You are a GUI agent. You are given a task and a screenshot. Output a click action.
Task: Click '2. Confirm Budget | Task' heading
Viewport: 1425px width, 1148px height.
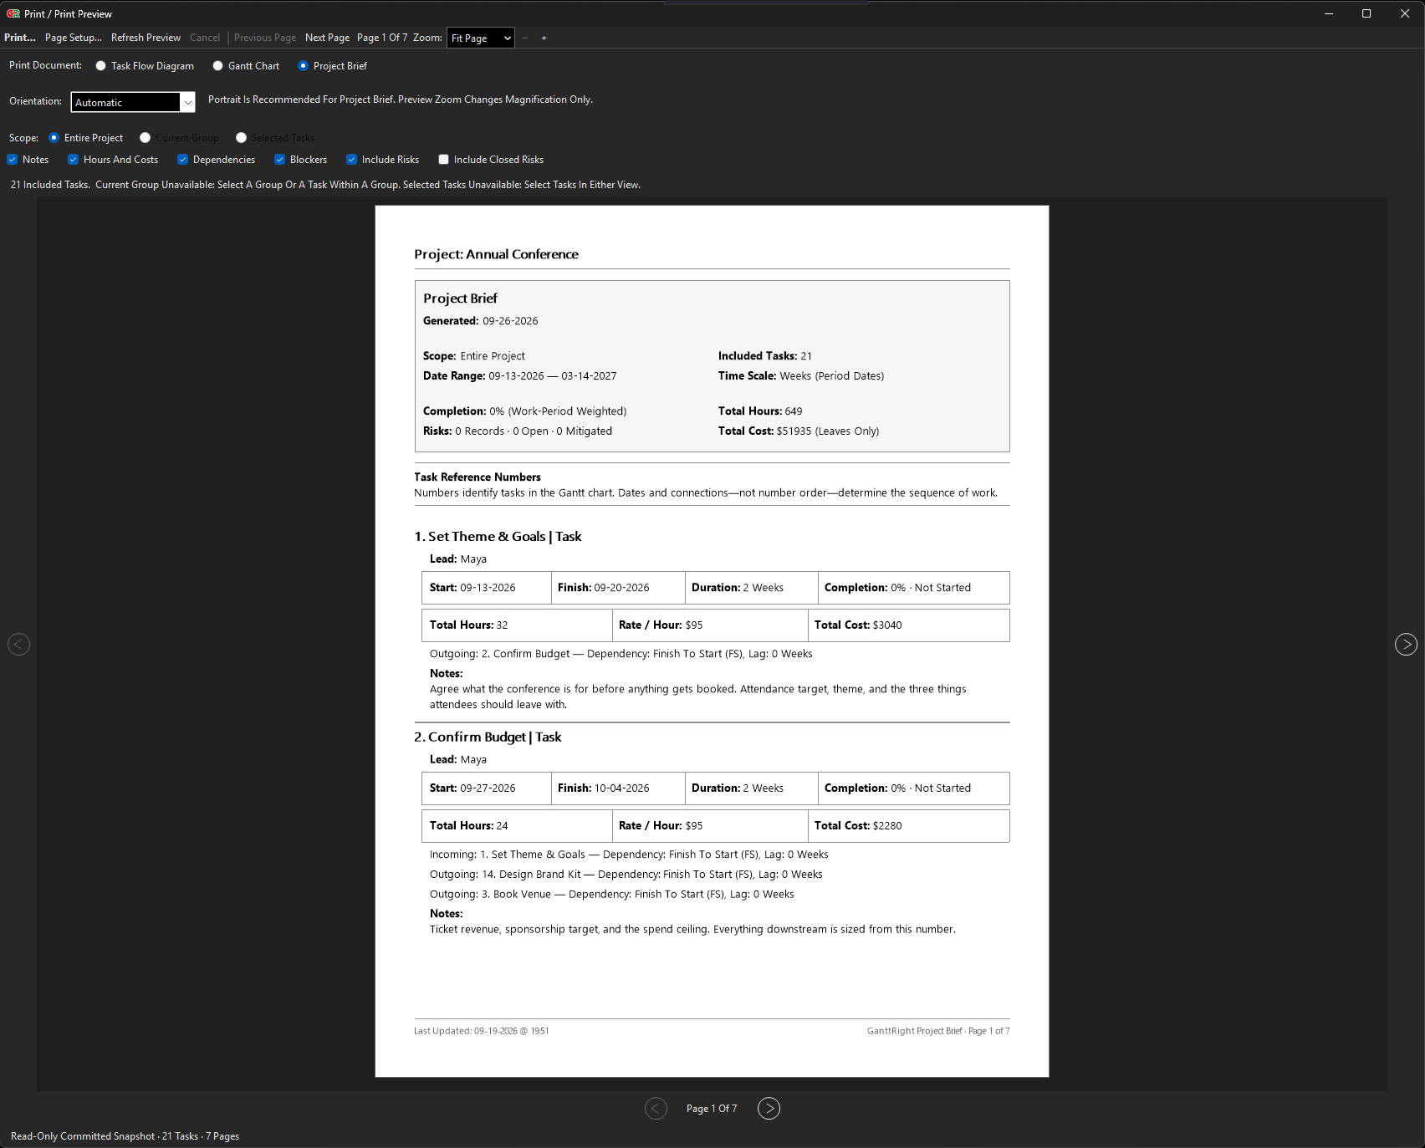point(488,737)
